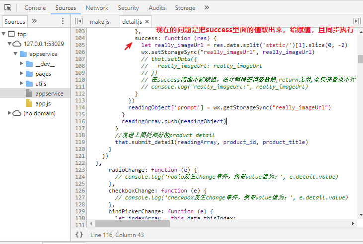
Task: Open the navigator three-dot menu
Action: tap(63, 21)
